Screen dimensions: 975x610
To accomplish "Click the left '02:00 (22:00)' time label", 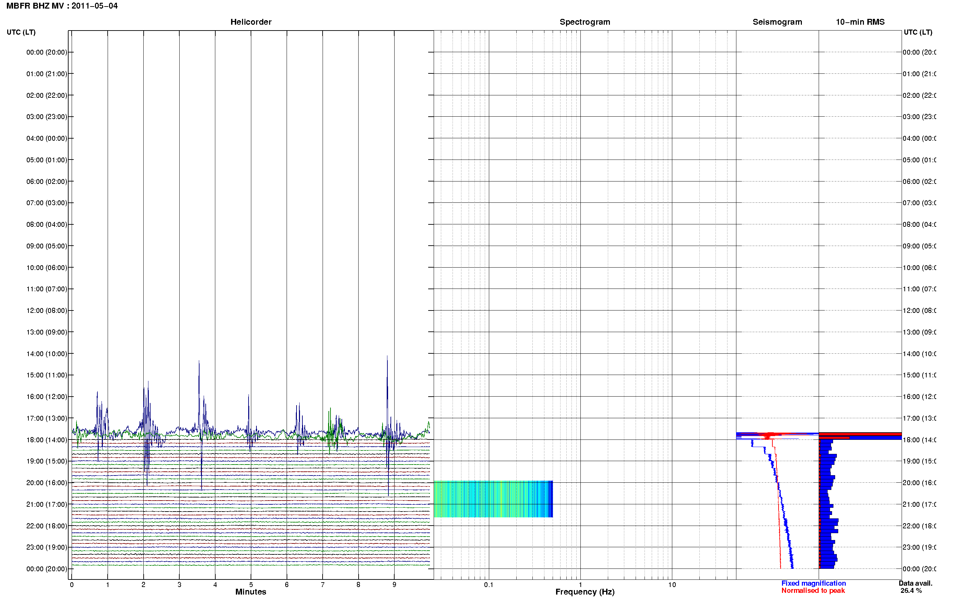I will click(47, 95).
